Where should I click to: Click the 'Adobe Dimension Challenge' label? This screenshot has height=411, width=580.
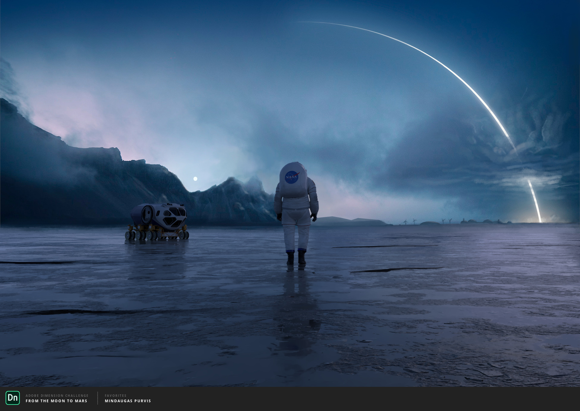[x=57, y=396]
